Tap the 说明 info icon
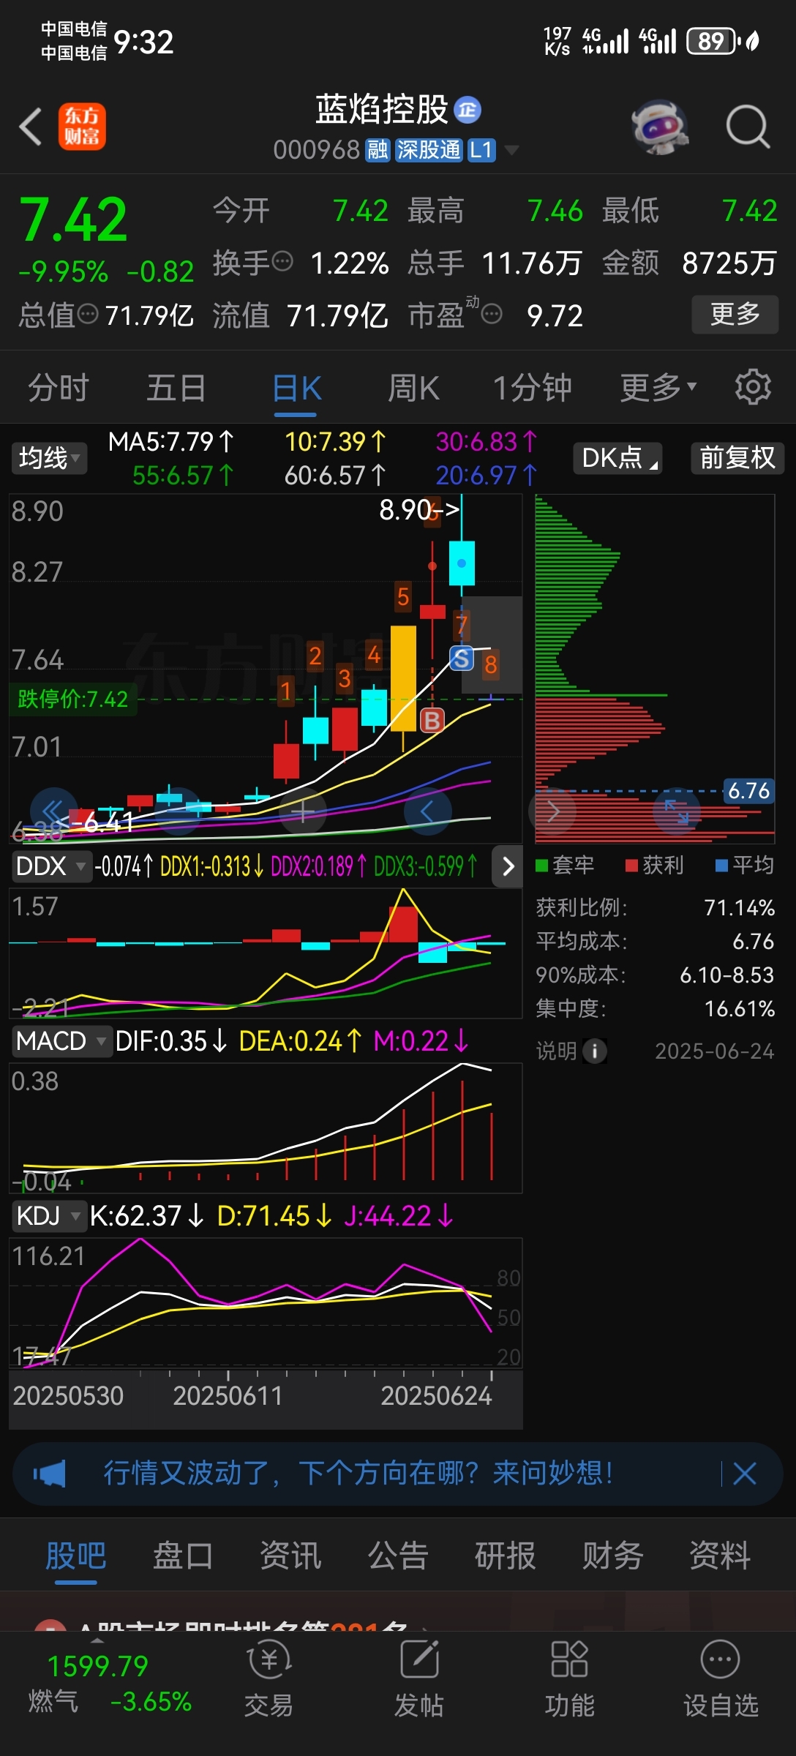This screenshot has width=796, height=1756. (x=595, y=1051)
